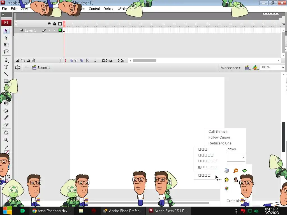Click the Center Frame button in timeline
The width and height of the screenshot is (287, 215).
point(65,60)
